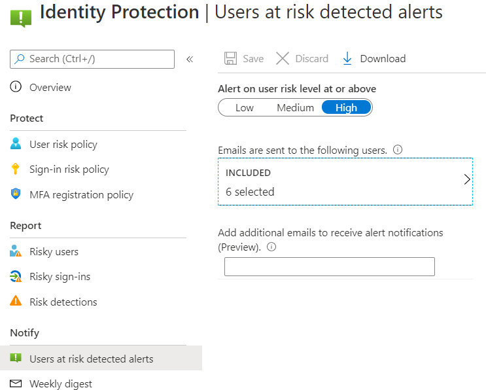Image resolution: width=486 pixels, height=390 pixels.
Task: Click the Users at risk alerts flag icon
Action: pyautogui.click(x=16, y=358)
